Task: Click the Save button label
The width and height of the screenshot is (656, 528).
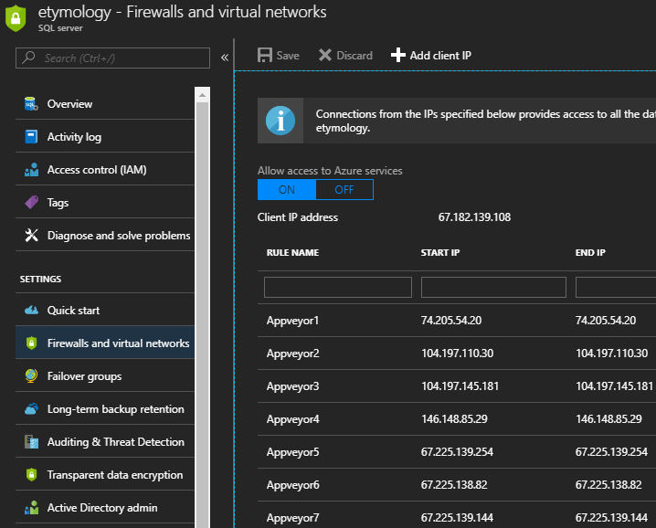Action: point(288,56)
